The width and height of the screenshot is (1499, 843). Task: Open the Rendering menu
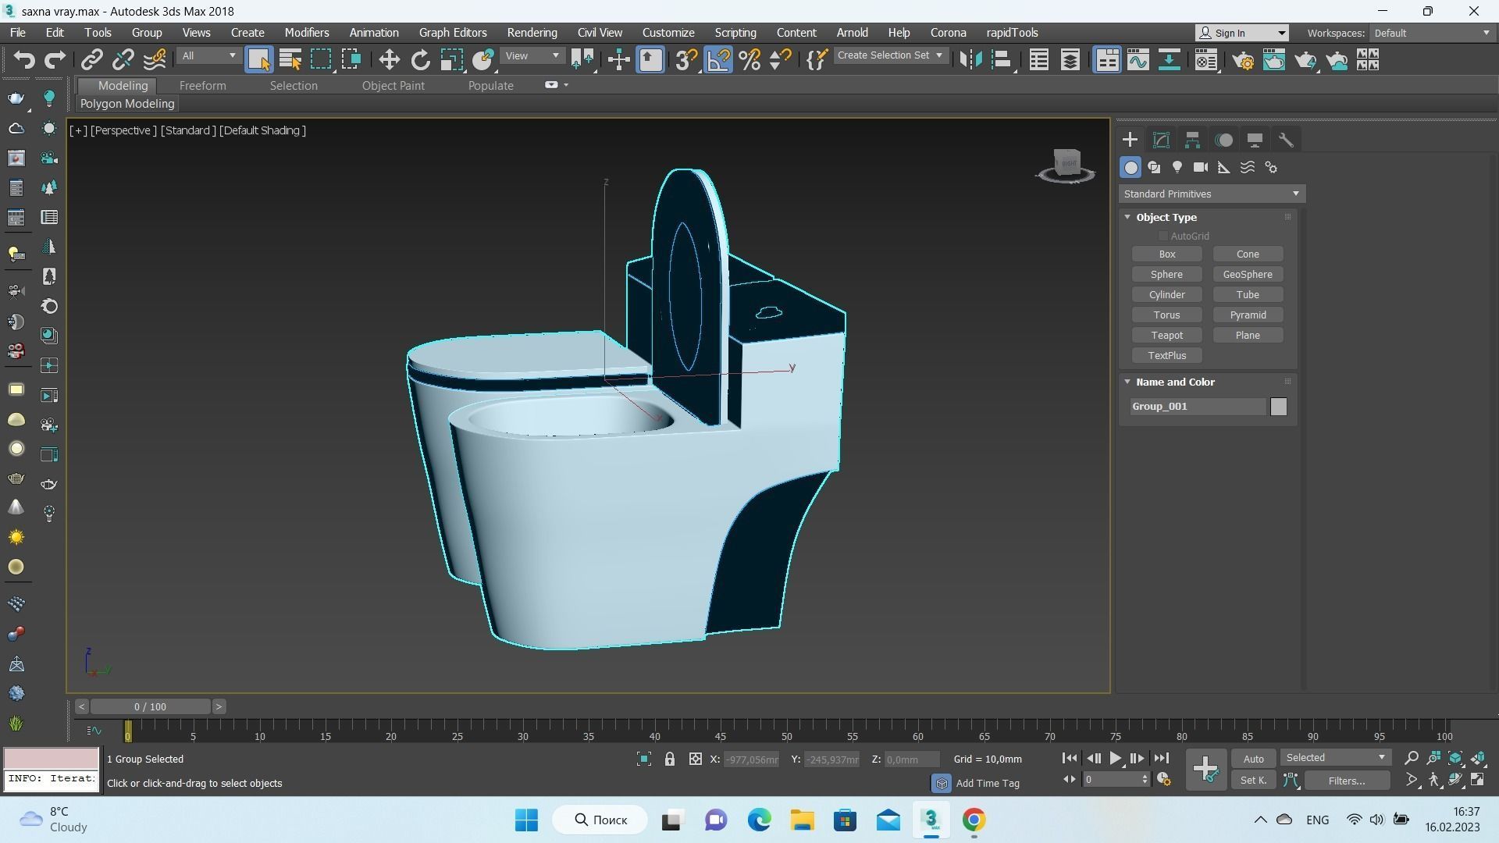point(532,33)
